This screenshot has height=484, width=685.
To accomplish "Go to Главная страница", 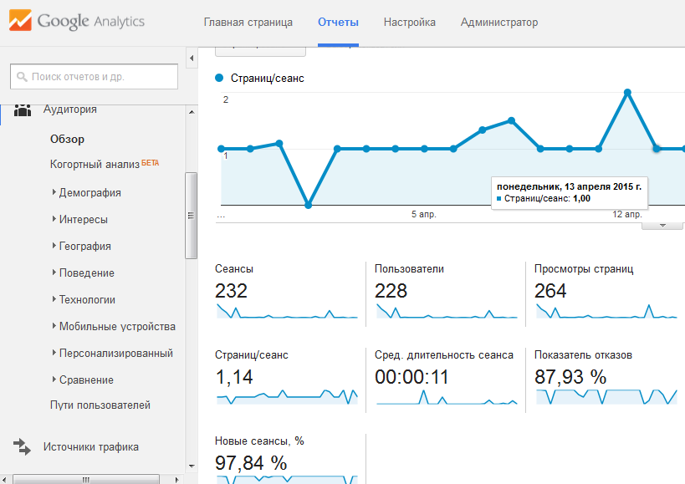I will click(248, 23).
